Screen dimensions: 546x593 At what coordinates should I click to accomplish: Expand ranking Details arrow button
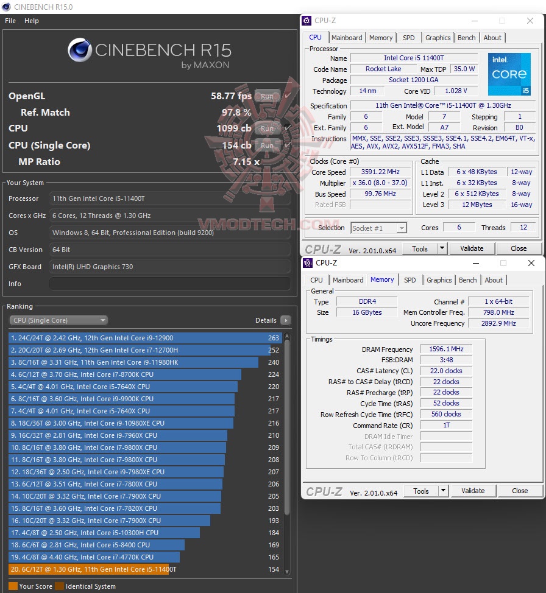(x=286, y=320)
